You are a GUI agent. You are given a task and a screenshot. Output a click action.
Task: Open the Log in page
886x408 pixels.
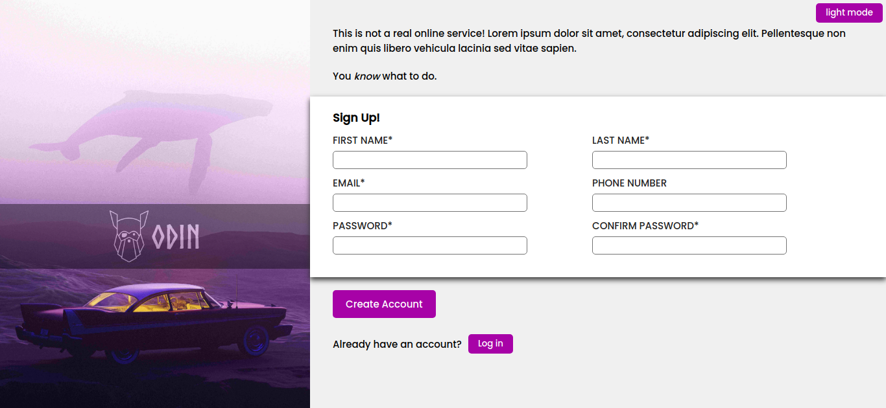pos(490,344)
